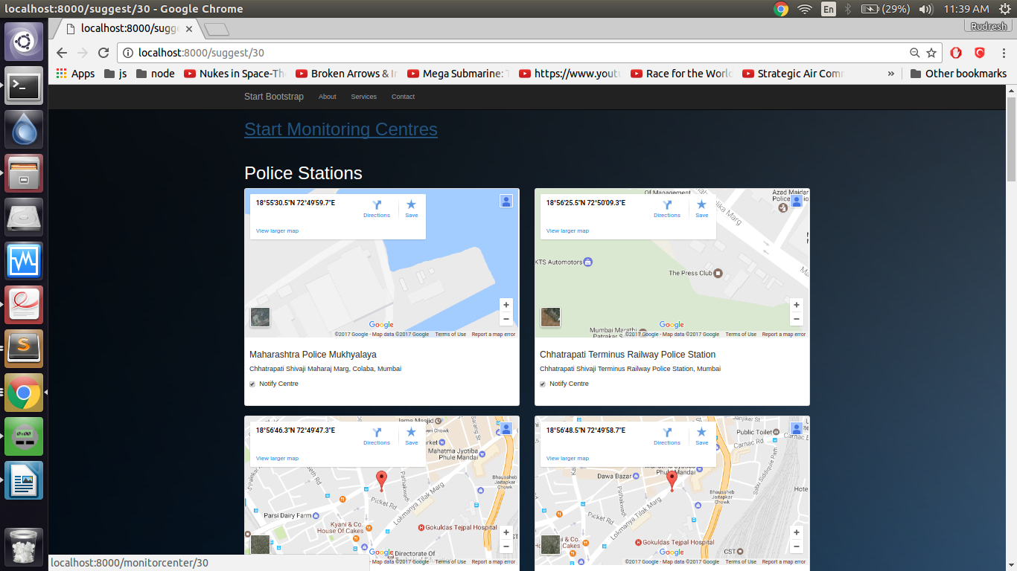Save Chhatrapati Terminus location with star
Viewport: 1017px width, 571px height.
coord(701,208)
